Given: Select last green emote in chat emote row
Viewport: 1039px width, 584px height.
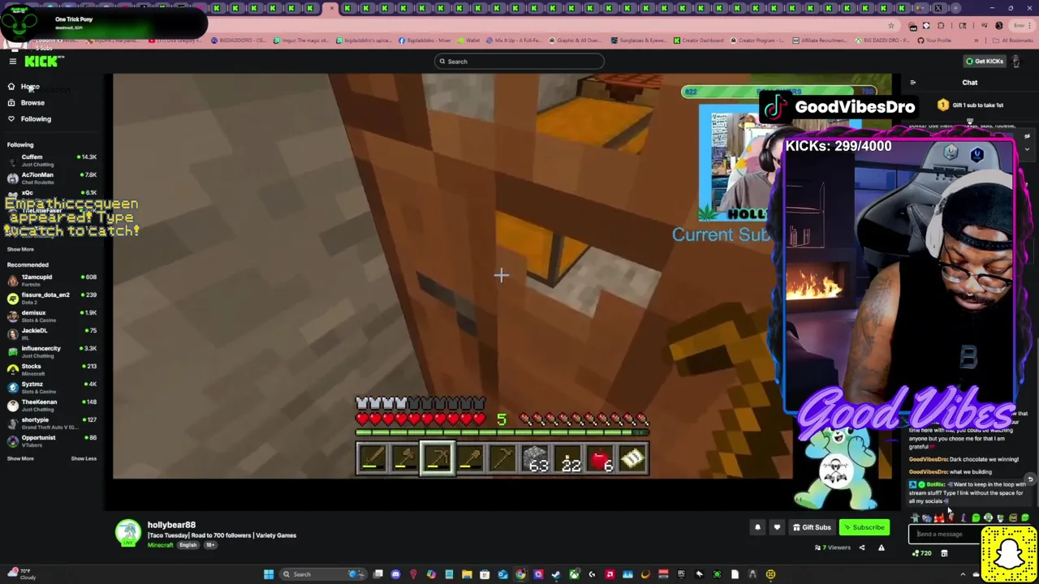Looking at the screenshot, I should tap(1024, 517).
